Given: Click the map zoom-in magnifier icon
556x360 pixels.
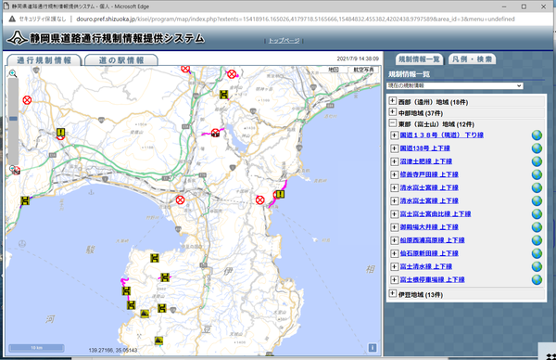Looking at the screenshot, I should click(13, 73).
